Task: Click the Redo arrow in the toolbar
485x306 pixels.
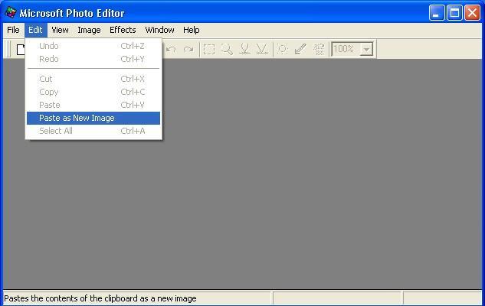Action: pyautogui.click(x=188, y=49)
